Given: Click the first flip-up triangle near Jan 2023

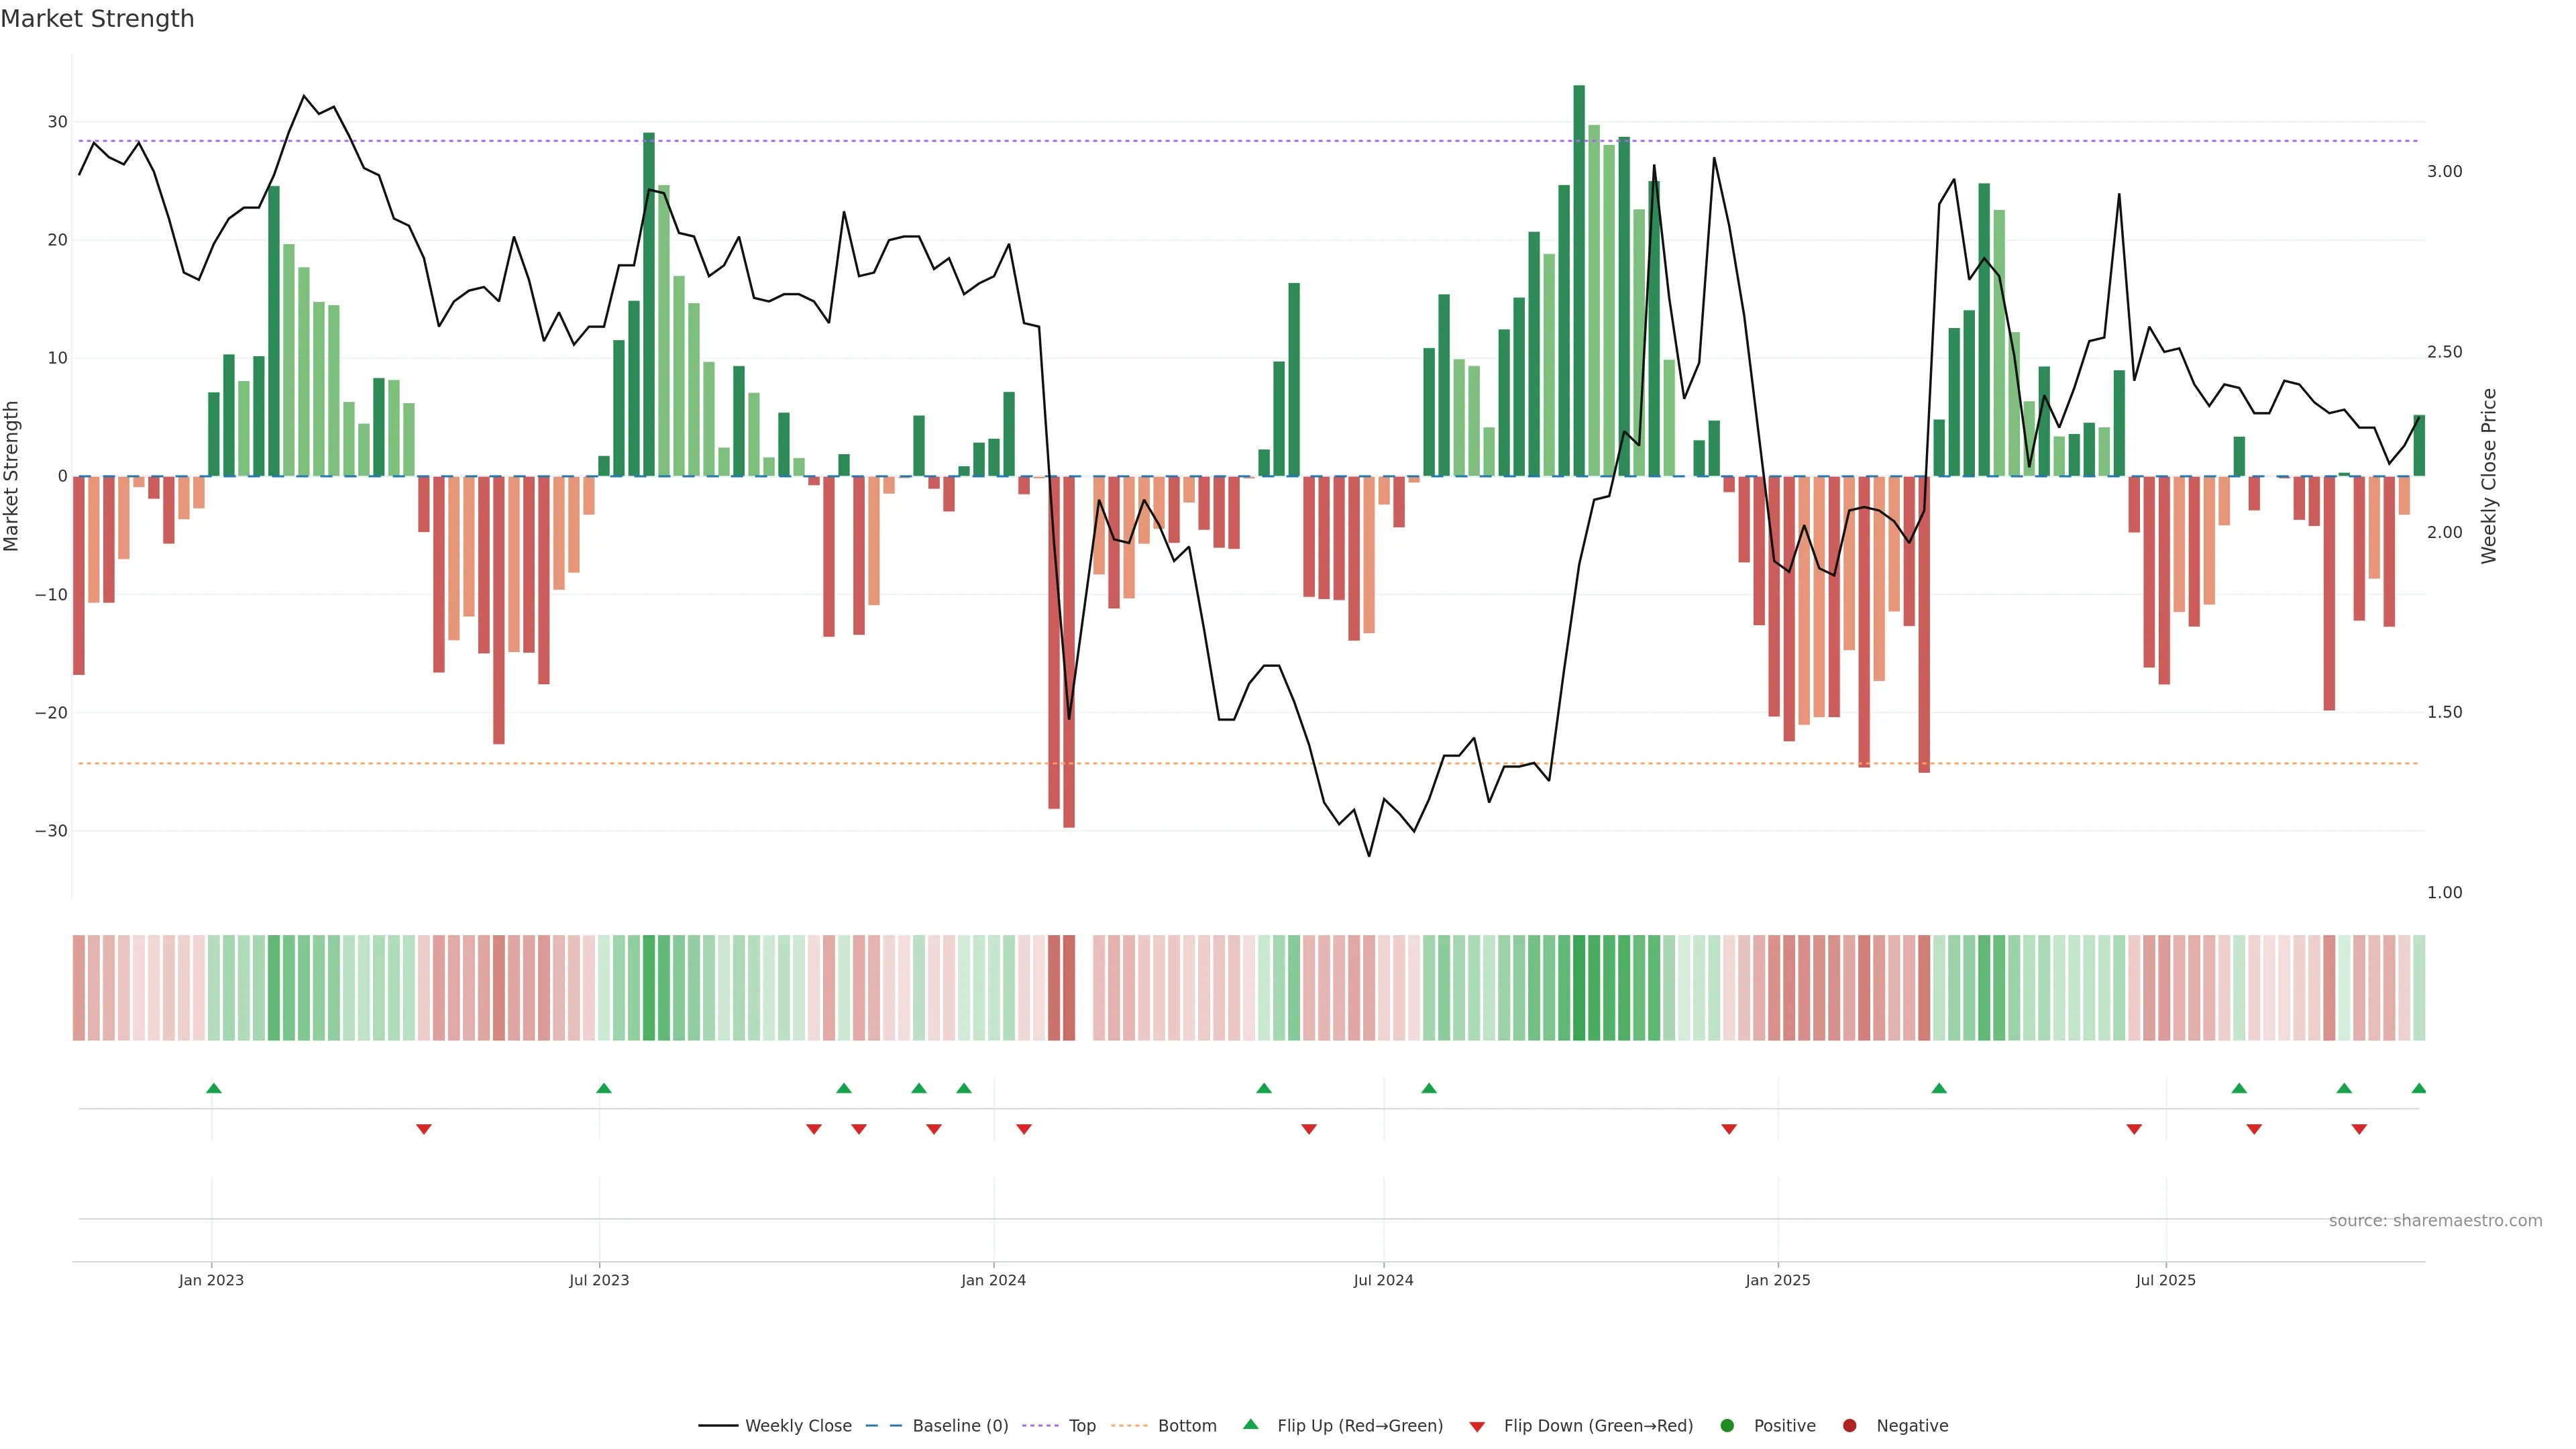Looking at the screenshot, I should pos(213,1088).
